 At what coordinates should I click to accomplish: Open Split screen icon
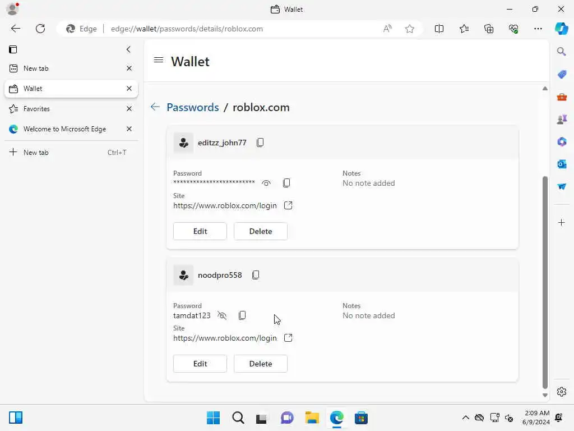[x=439, y=29]
